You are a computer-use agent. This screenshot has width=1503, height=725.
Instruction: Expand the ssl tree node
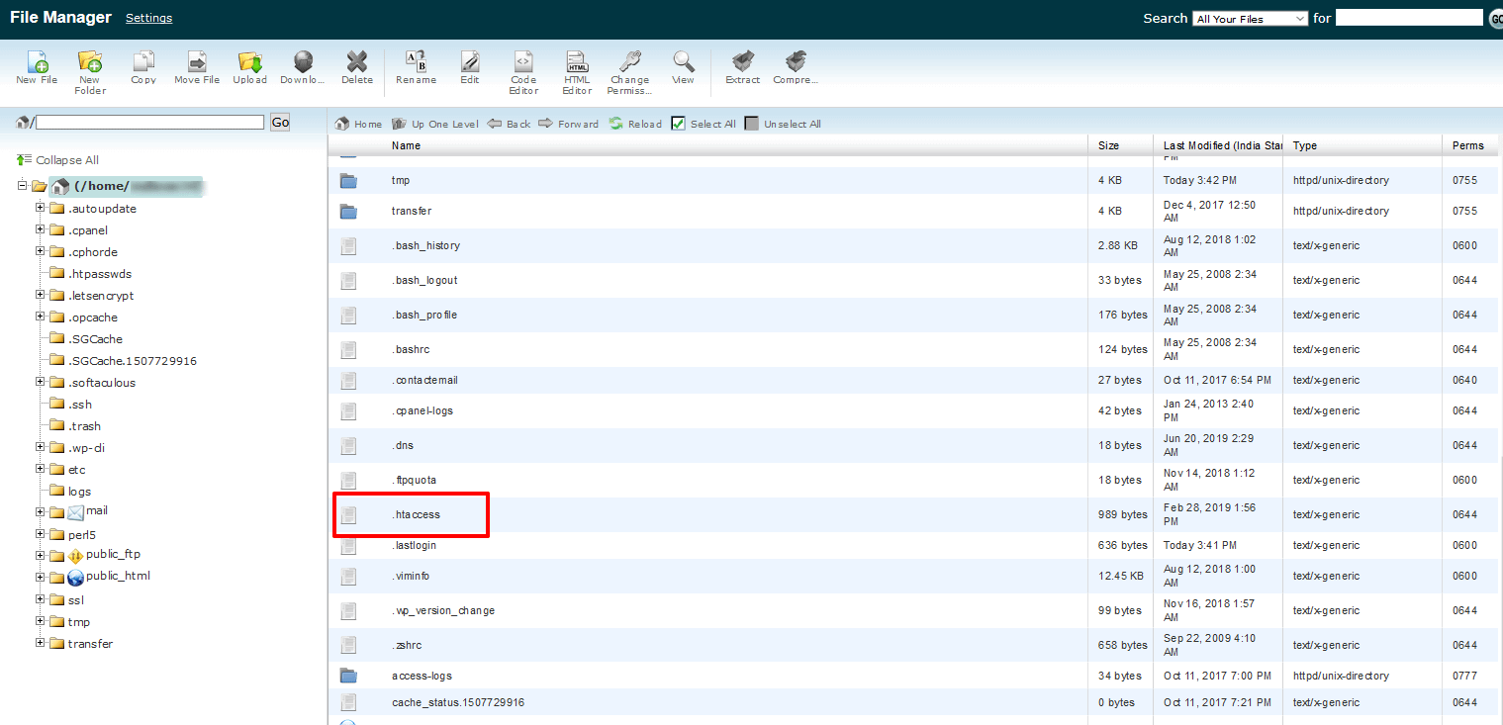[41, 599]
